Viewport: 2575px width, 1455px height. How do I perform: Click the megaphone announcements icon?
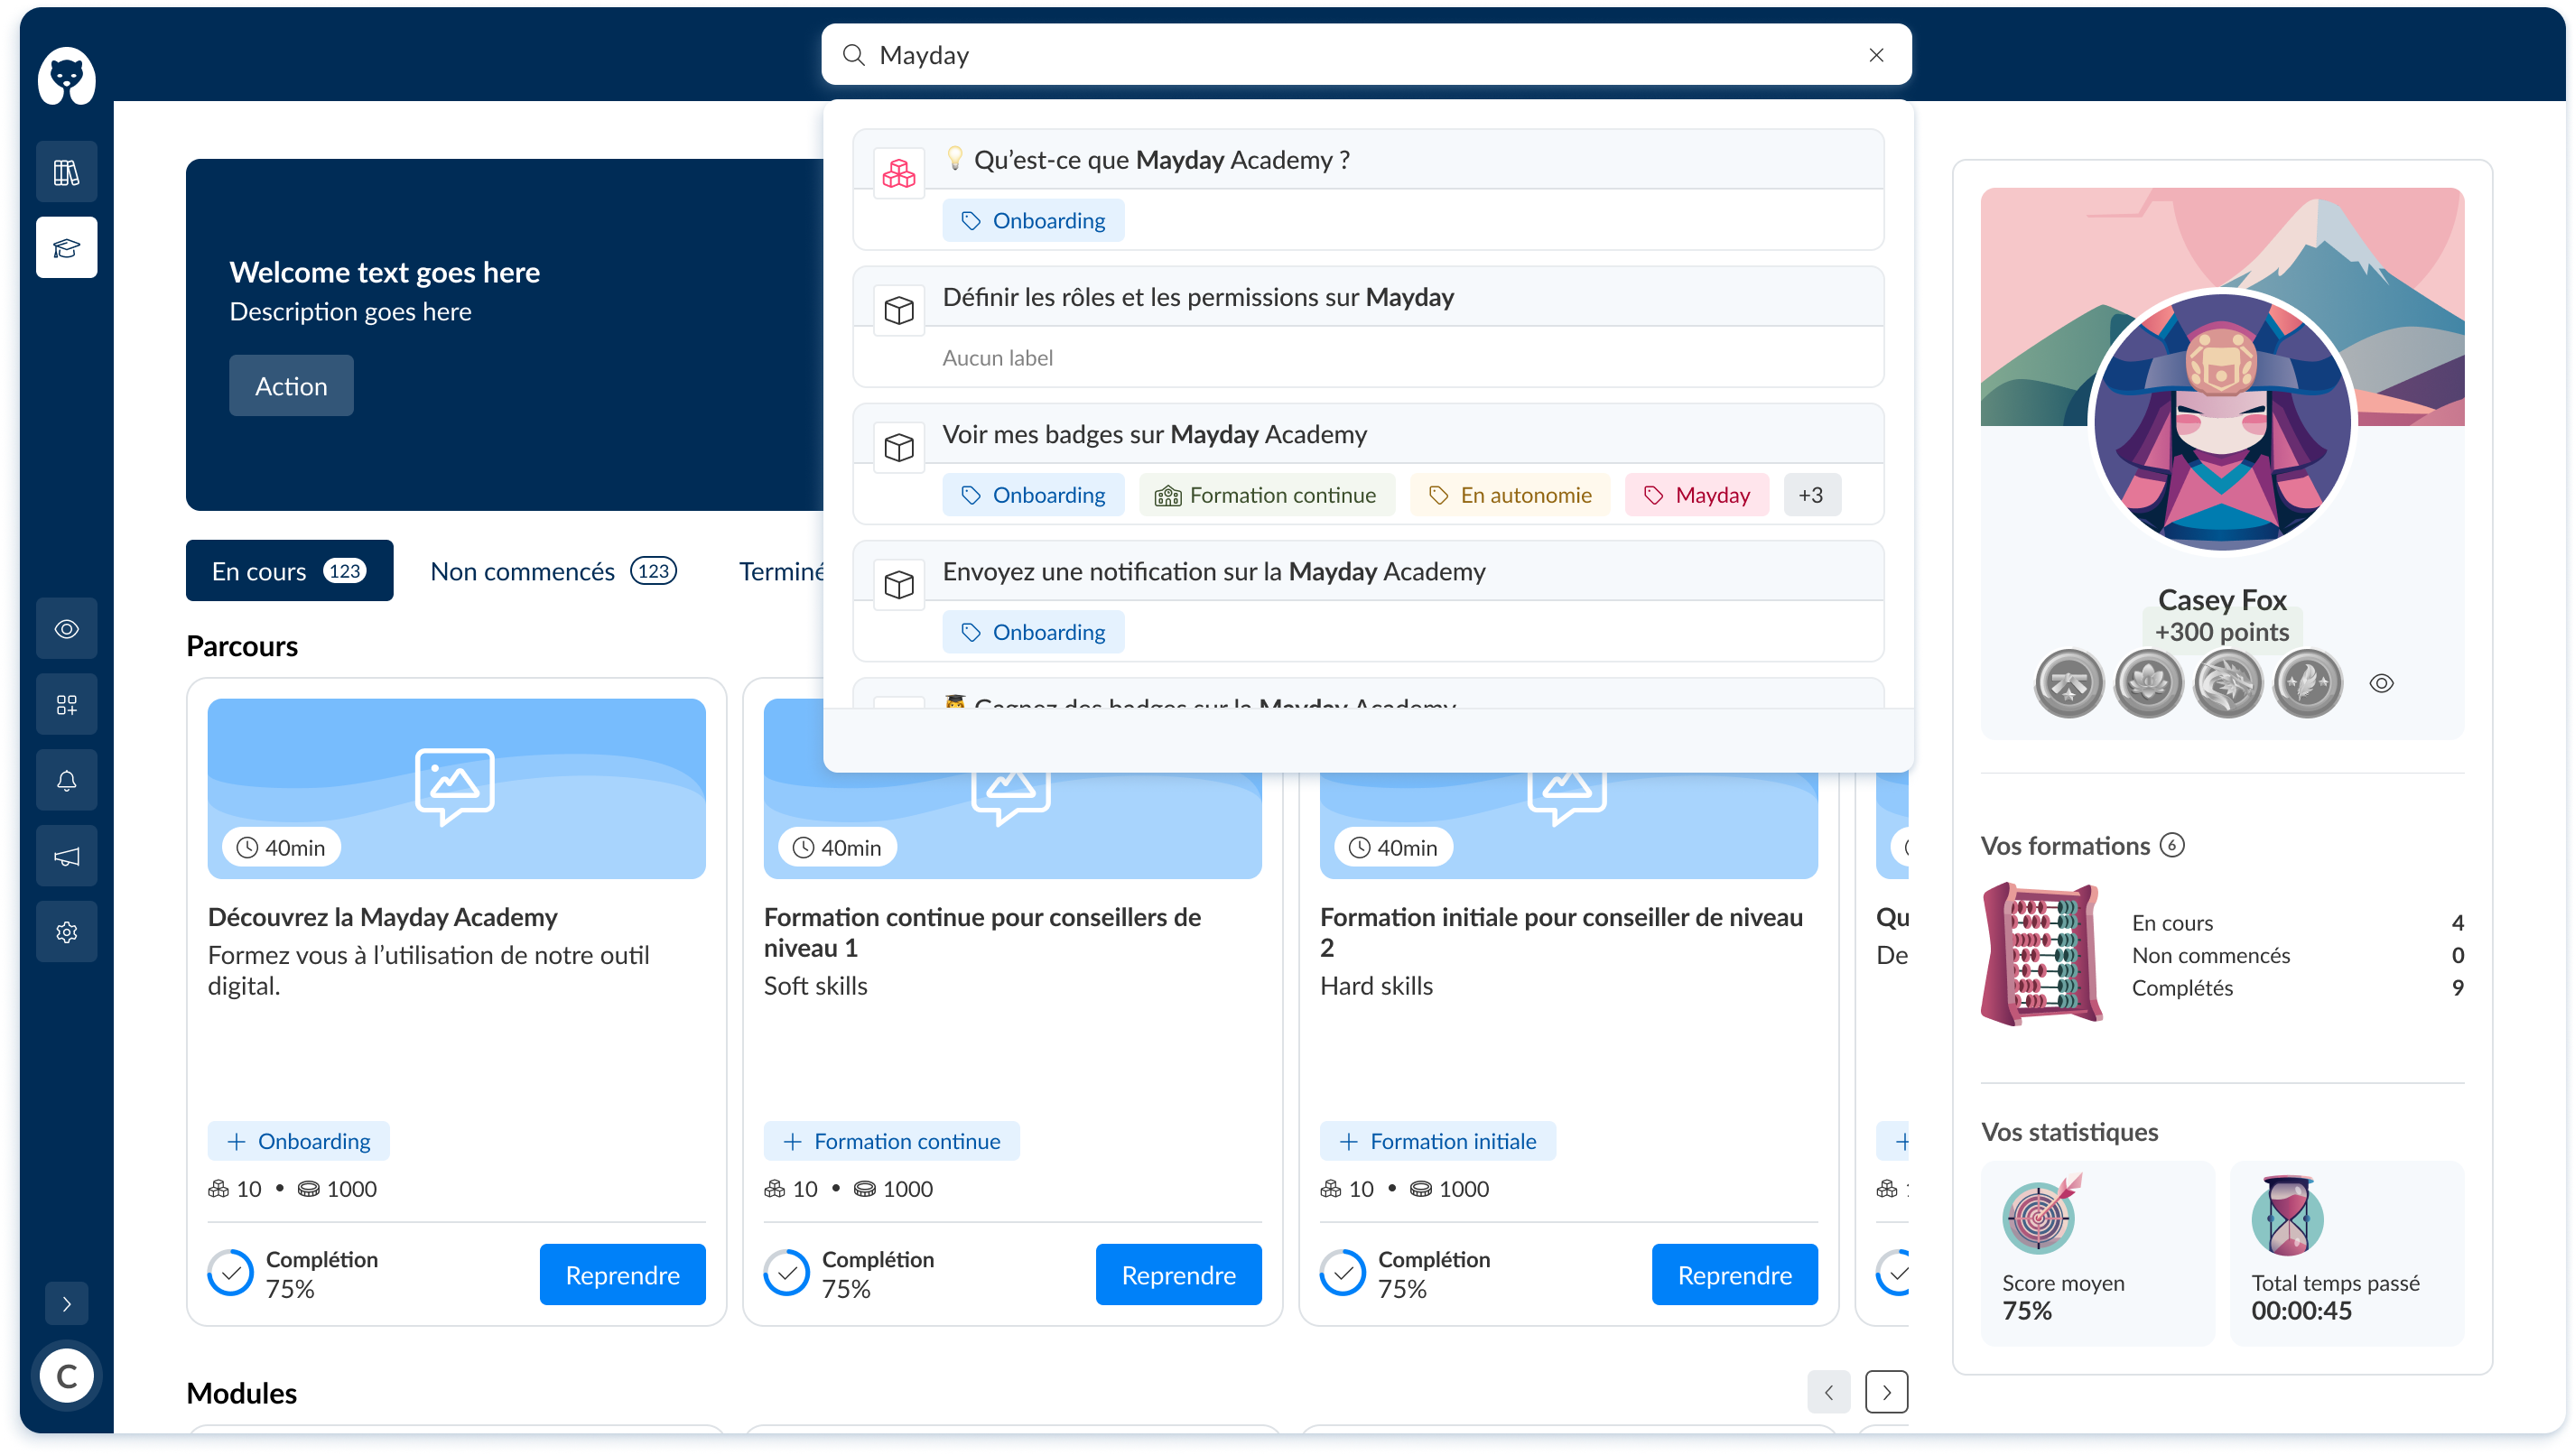tap(66, 857)
